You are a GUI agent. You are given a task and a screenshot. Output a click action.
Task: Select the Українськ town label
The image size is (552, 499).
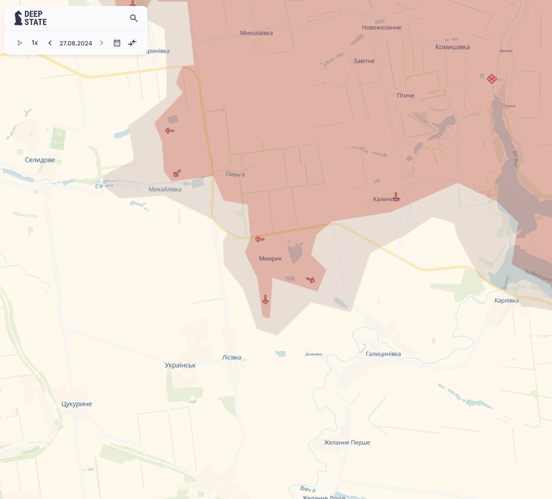point(180,365)
